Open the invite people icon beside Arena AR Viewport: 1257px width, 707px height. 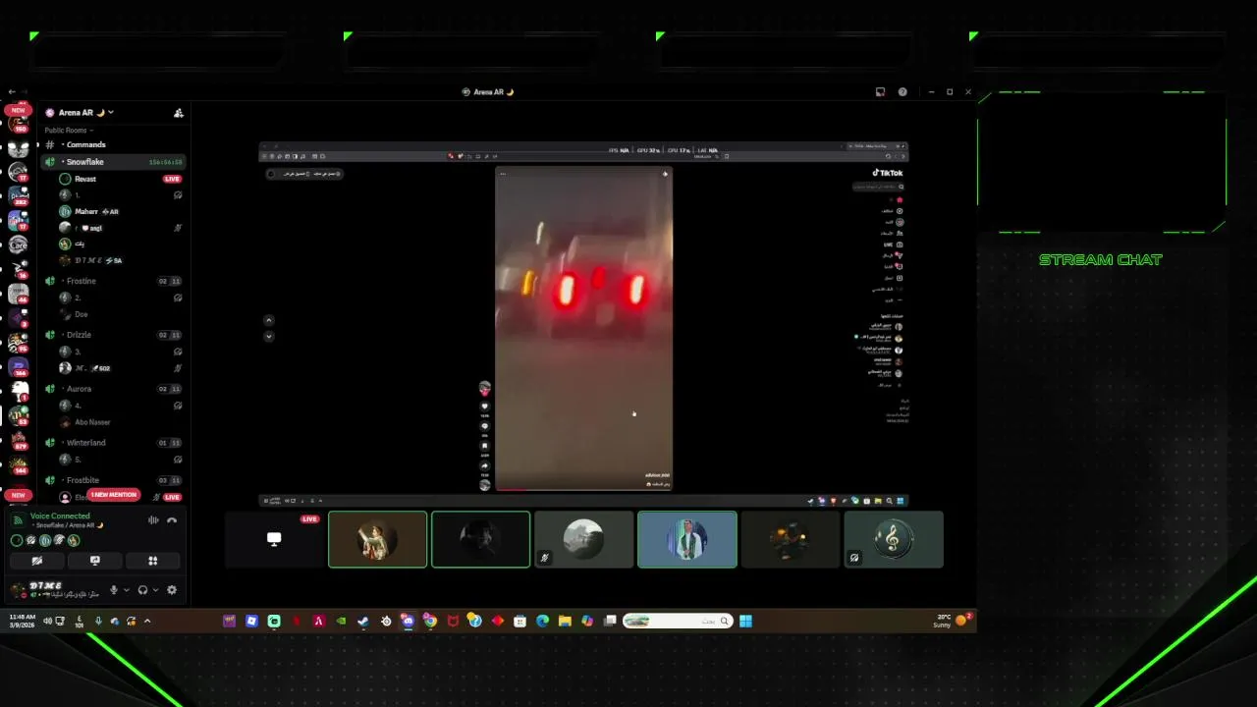(x=178, y=113)
